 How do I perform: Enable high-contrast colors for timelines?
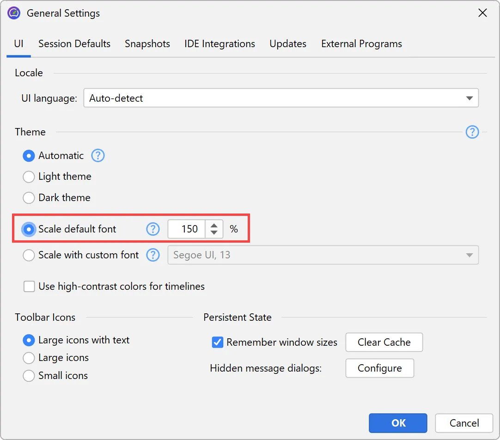(29, 287)
